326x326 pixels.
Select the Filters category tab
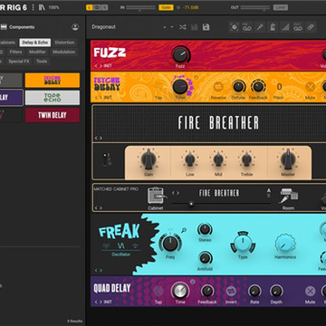pyautogui.click(x=15, y=52)
